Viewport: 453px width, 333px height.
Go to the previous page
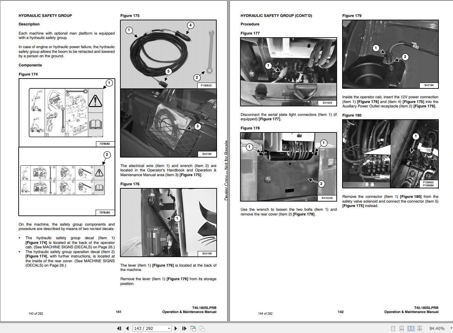click(127, 328)
